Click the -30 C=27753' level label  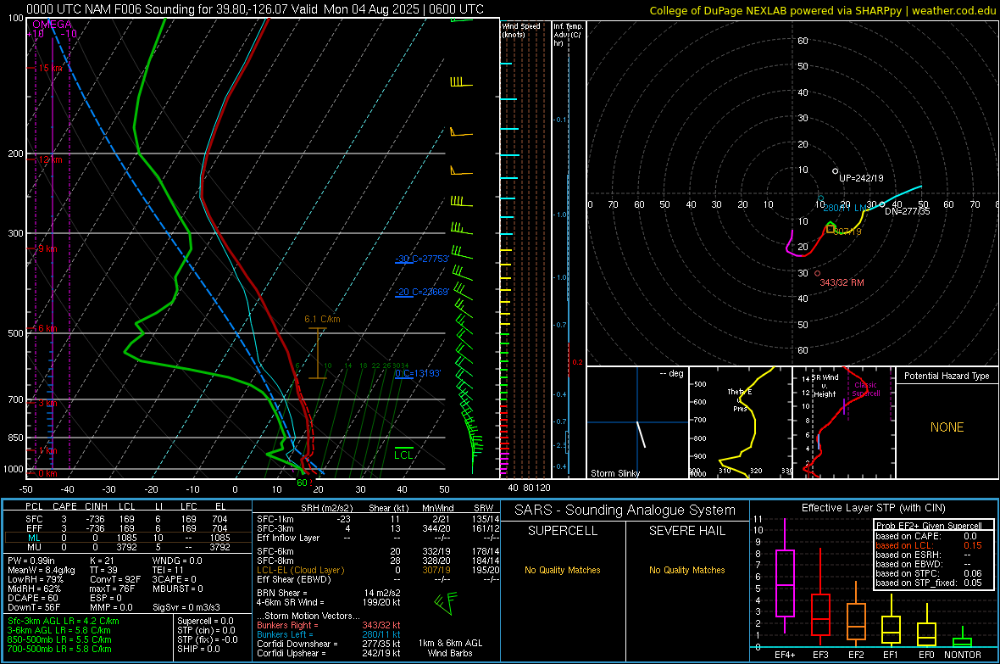coord(422,259)
